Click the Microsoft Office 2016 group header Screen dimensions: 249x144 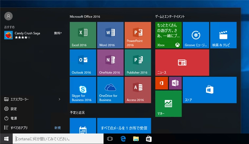pos(85,16)
